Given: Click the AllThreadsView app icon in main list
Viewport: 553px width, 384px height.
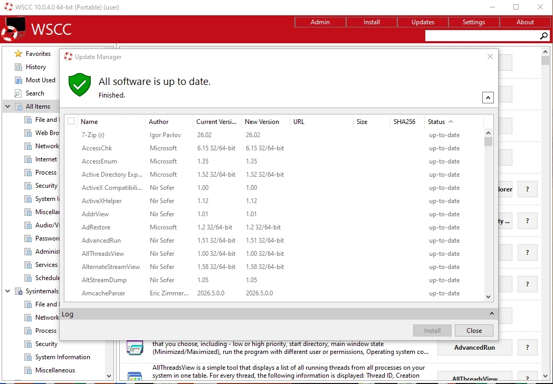Looking at the screenshot, I should point(135,377).
